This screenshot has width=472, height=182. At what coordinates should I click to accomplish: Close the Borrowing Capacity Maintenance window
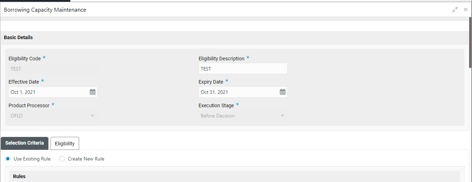(466, 10)
